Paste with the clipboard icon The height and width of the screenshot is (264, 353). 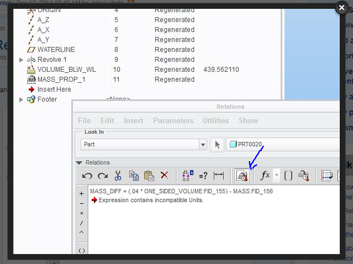click(149, 176)
